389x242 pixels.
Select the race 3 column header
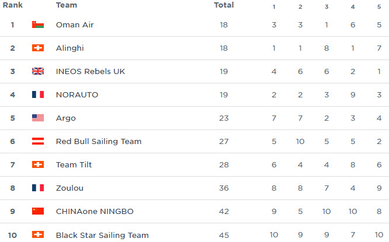[x=327, y=6]
